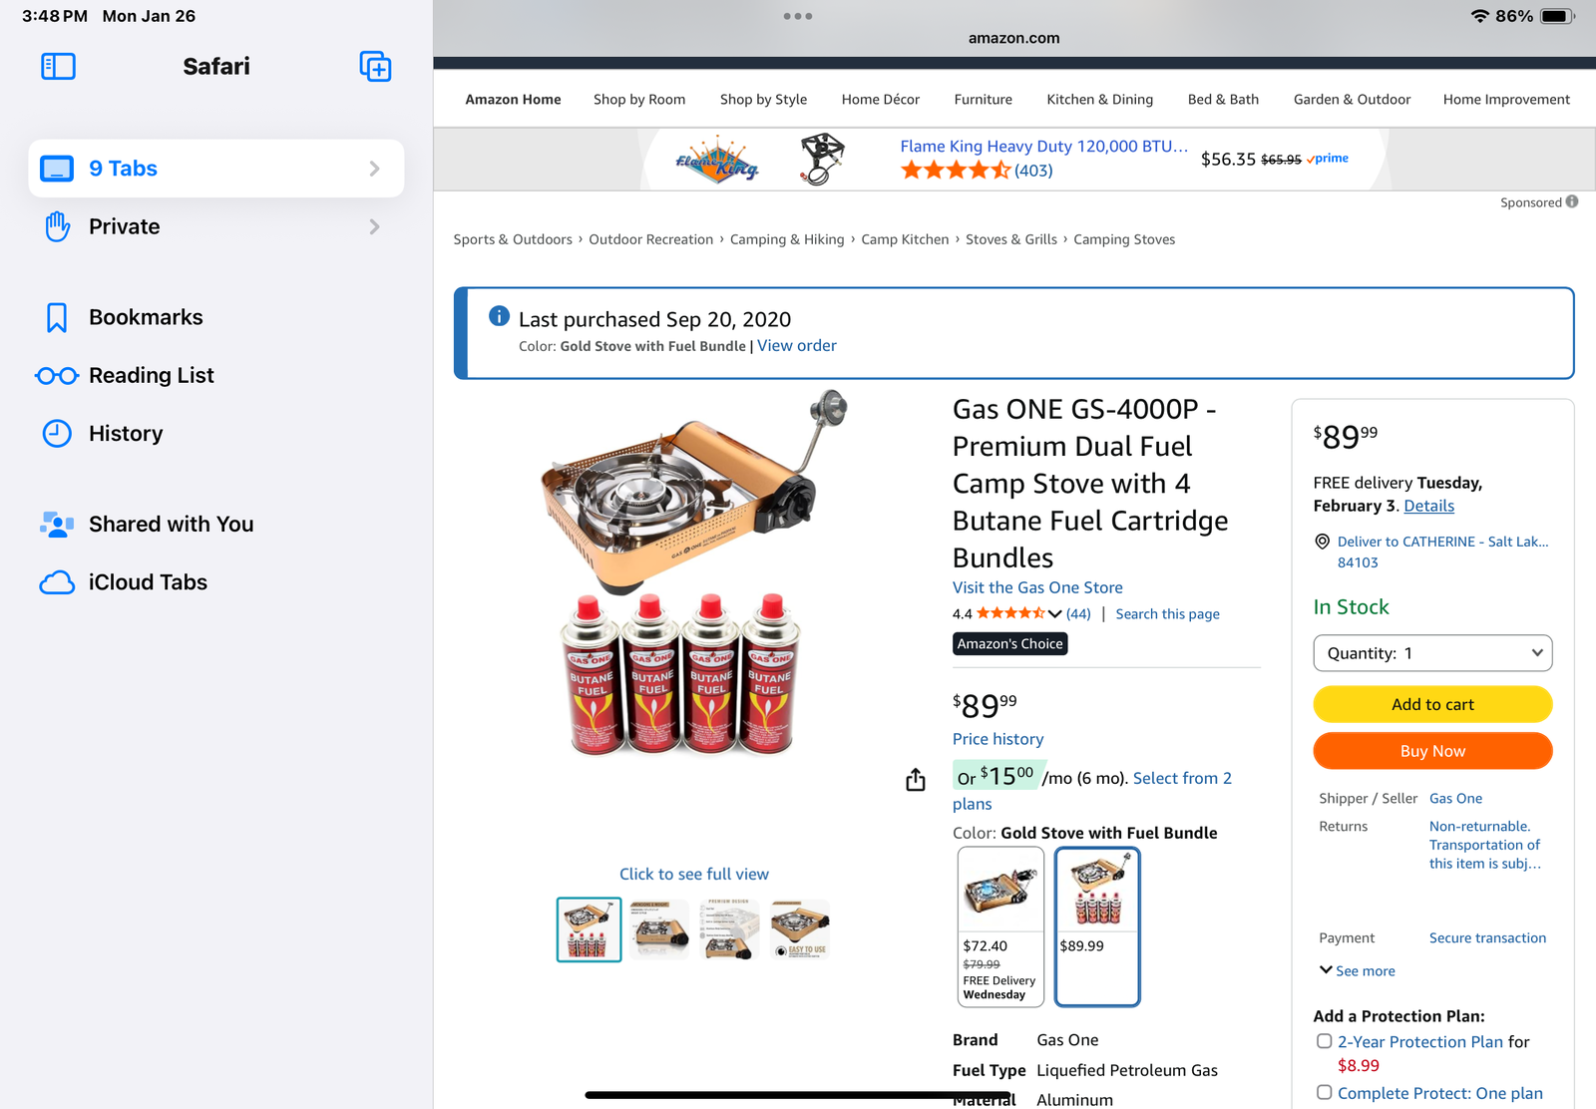View browsing History
The image size is (1596, 1109).
(x=125, y=433)
